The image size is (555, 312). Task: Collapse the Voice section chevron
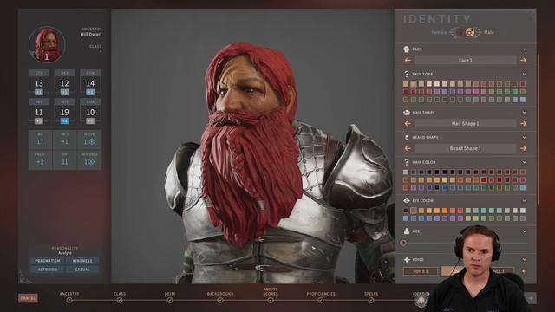click(x=524, y=260)
